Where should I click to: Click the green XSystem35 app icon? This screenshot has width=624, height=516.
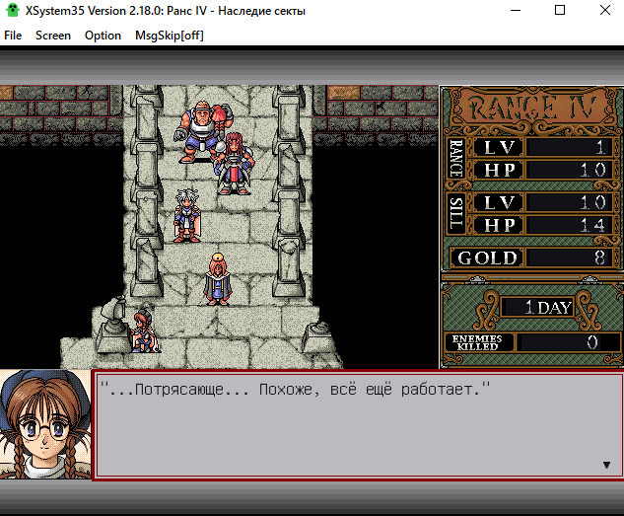13,10
